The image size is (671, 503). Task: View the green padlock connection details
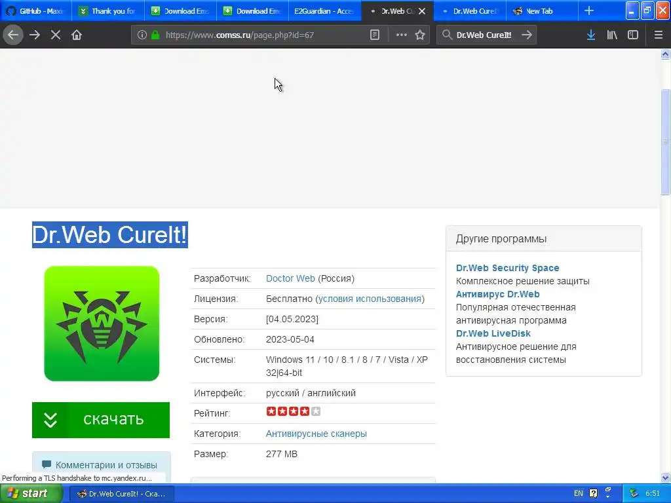click(155, 35)
